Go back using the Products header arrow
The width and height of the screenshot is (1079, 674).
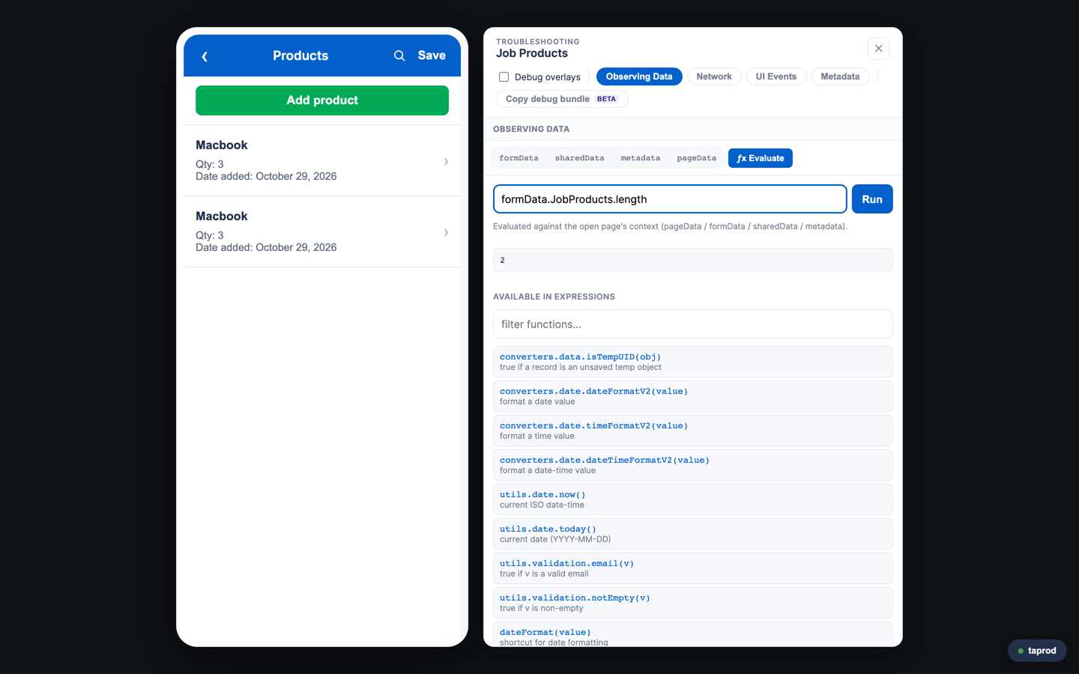point(205,56)
